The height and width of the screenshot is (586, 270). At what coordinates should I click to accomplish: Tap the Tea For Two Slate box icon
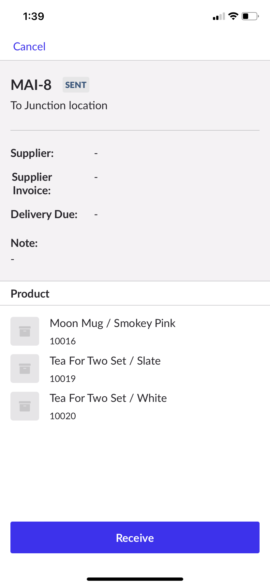click(25, 369)
